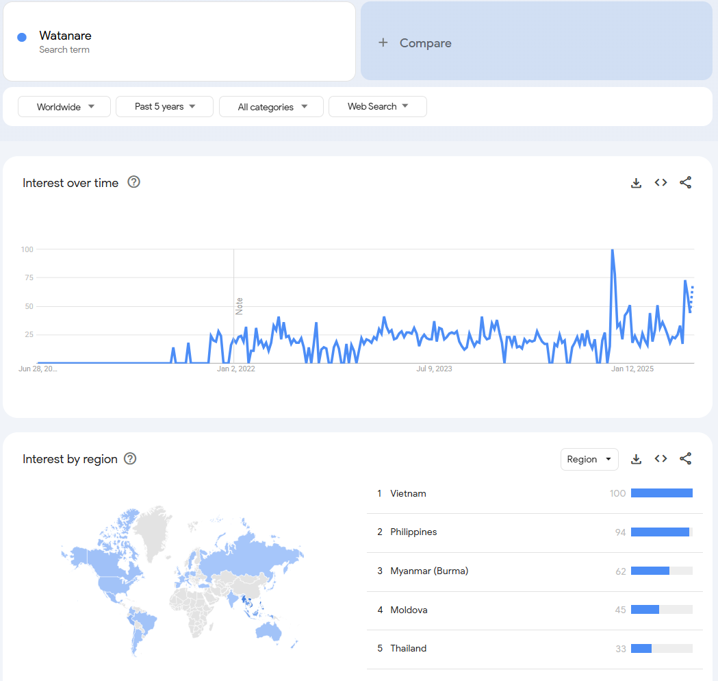Click the Jan 12, 2025 axis label

click(x=632, y=369)
